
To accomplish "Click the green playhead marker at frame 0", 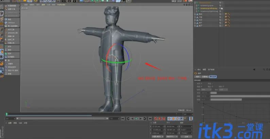I will click(6, 114).
